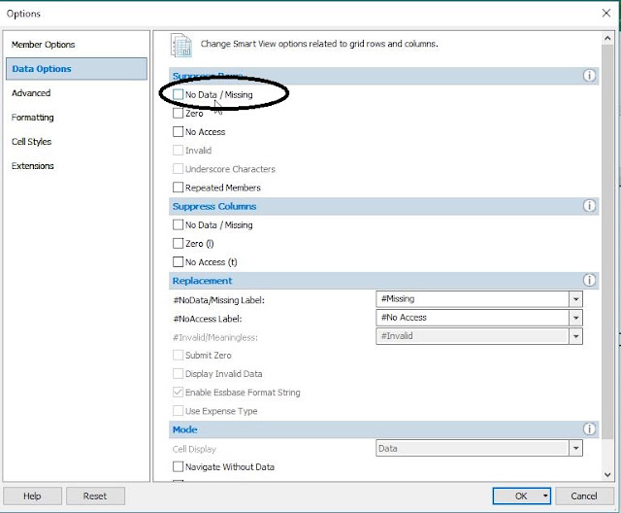The height and width of the screenshot is (513, 621).
Task: Click the scrollbar up arrow
Action: coord(607,39)
